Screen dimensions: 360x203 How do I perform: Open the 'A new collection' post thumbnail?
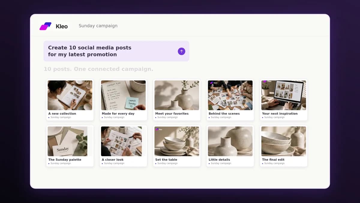(x=70, y=95)
